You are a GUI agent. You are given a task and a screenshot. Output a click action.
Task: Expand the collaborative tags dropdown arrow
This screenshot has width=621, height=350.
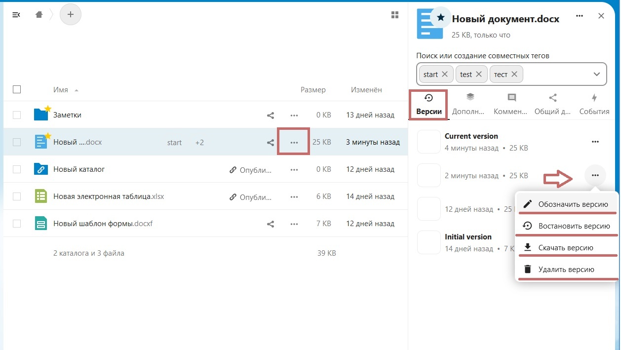597,74
